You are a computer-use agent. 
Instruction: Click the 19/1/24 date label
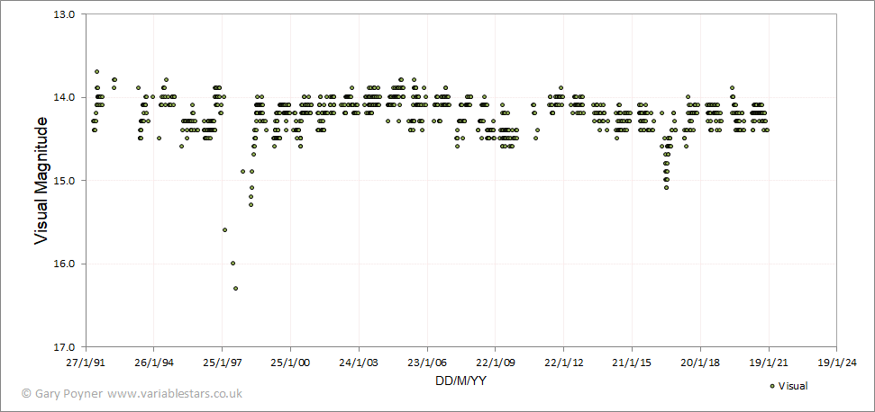836,363
